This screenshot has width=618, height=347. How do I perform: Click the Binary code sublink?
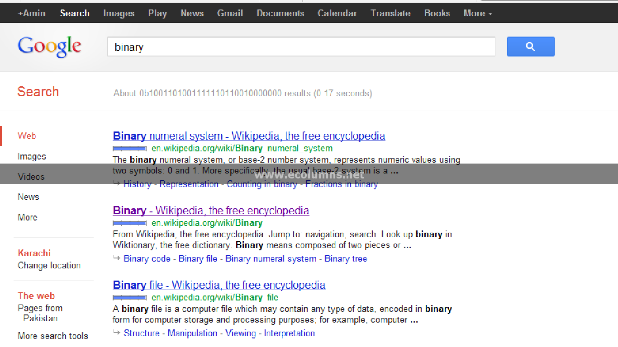point(147,258)
